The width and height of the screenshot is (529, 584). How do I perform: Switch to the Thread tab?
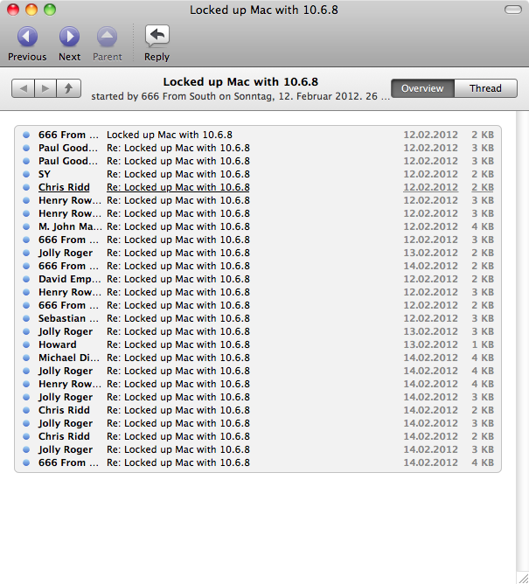coord(485,88)
